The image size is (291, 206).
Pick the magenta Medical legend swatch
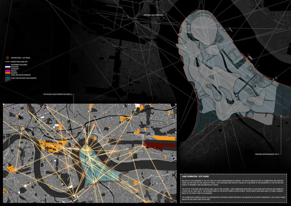7,71
